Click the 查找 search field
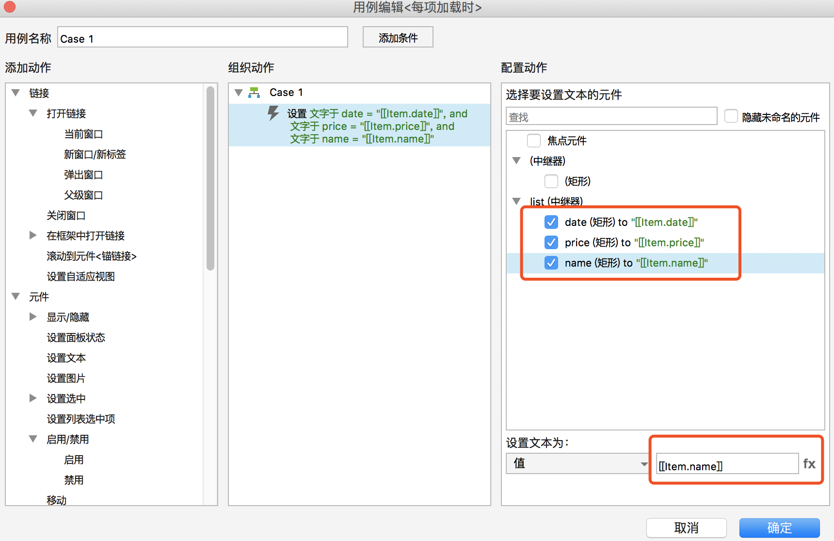The image size is (834, 541). [612, 116]
